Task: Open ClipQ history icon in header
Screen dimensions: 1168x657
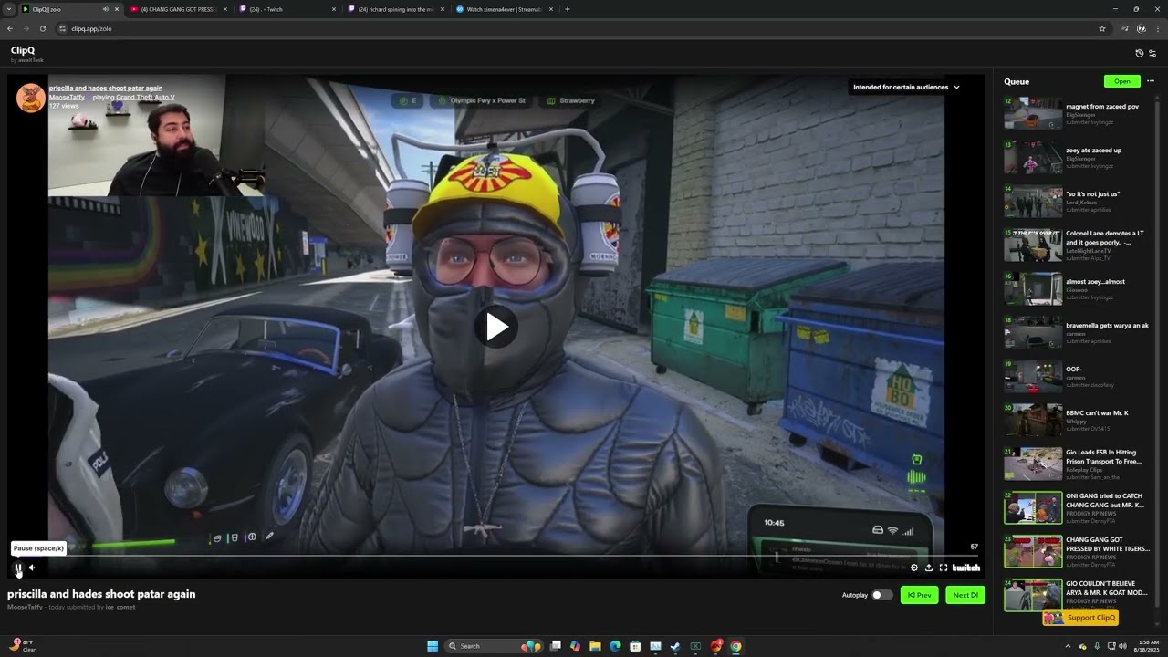Action: point(1140,54)
